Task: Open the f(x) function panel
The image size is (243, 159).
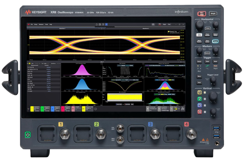Action: point(183,109)
